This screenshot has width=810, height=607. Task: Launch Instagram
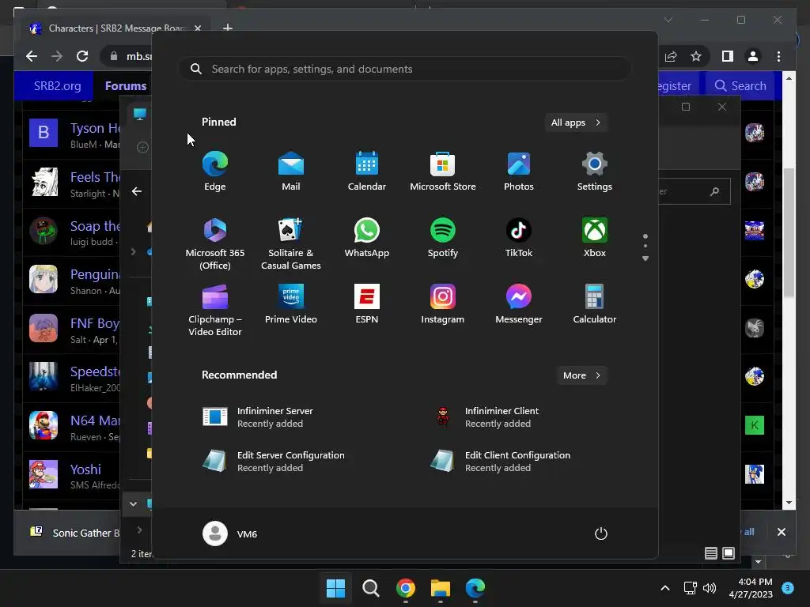click(x=443, y=304)
